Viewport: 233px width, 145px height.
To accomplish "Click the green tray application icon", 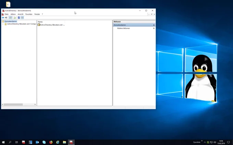I will 208,142.
